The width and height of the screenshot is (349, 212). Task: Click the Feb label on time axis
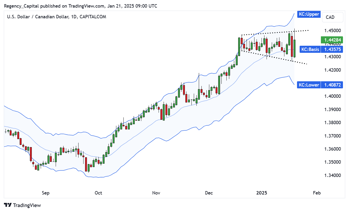click(x=317, y=193)
